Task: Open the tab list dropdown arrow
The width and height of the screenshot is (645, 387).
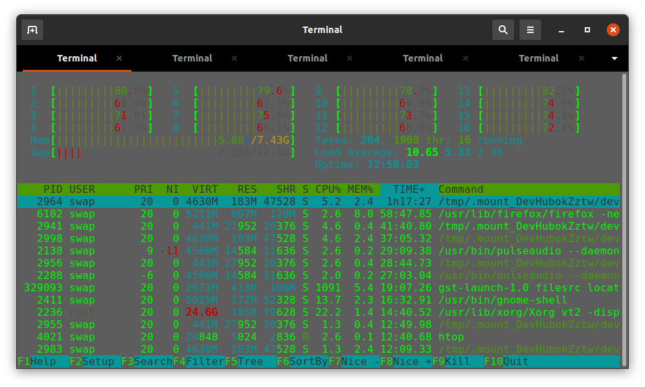Action: click(x=614, y=58)
